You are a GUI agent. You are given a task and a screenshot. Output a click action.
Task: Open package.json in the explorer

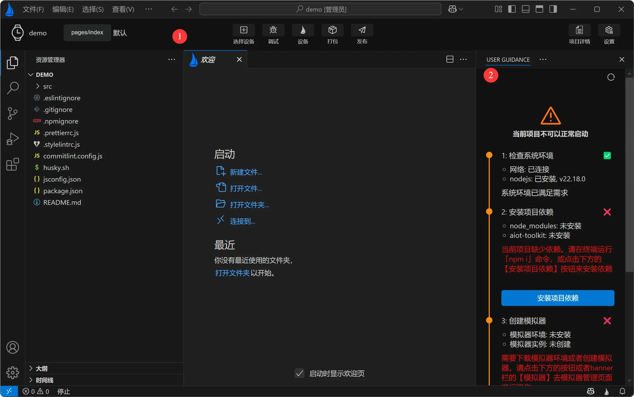pyautogui.click(x=104, y=191)
